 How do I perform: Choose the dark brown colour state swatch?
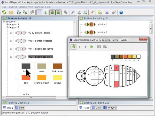pos(58,66)
